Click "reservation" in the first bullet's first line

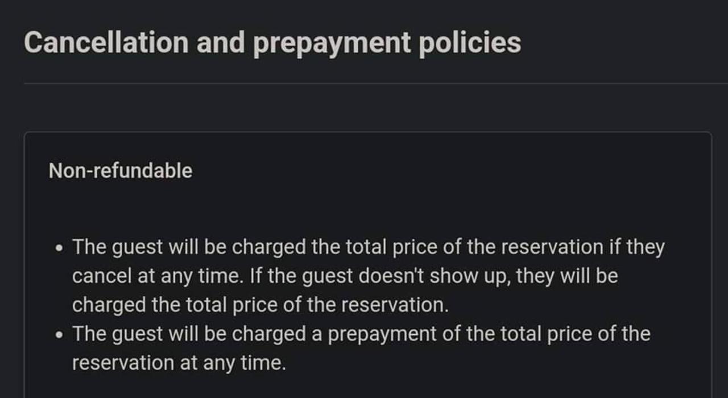(553, 247)
